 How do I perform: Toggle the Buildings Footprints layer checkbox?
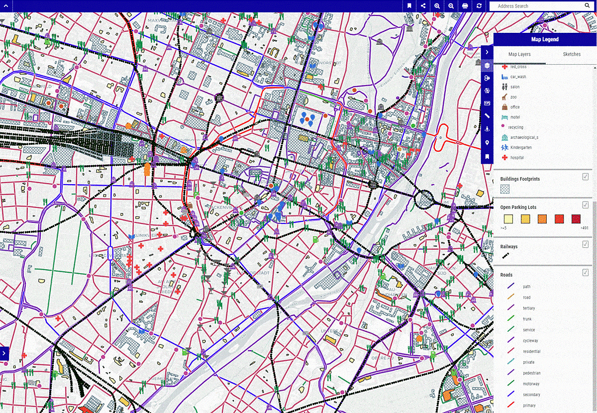586,177
